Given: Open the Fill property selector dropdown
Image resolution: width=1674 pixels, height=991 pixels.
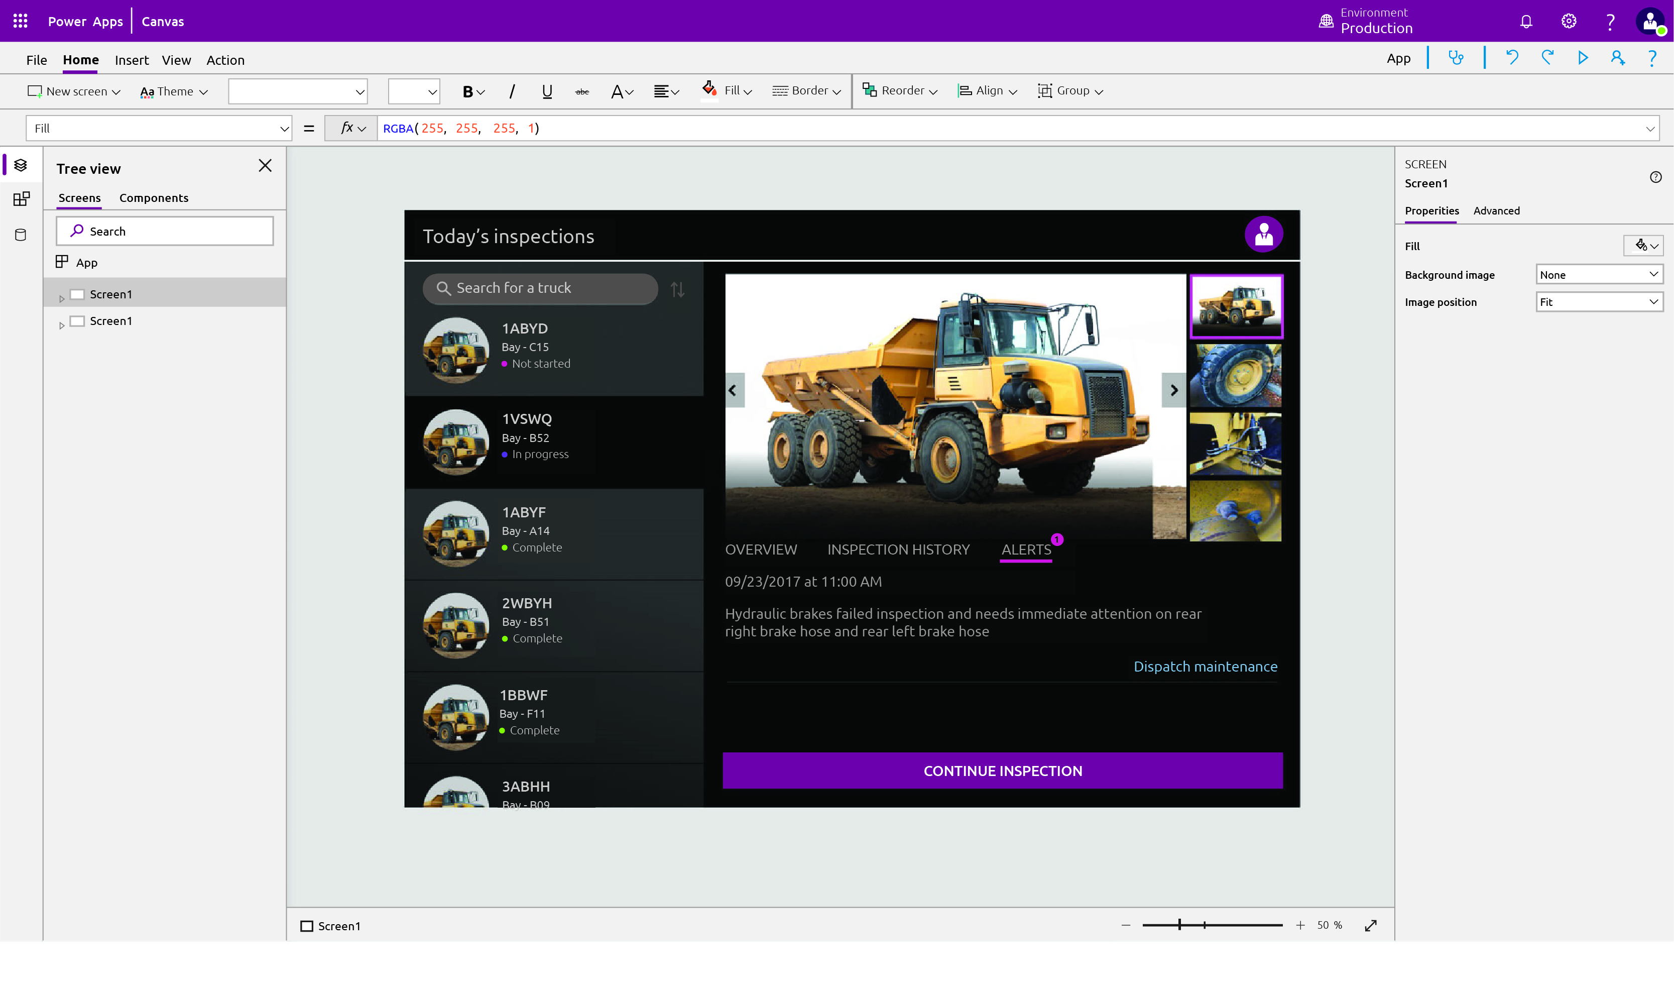Looking at the screenshot, I should (x=159, y=128).
